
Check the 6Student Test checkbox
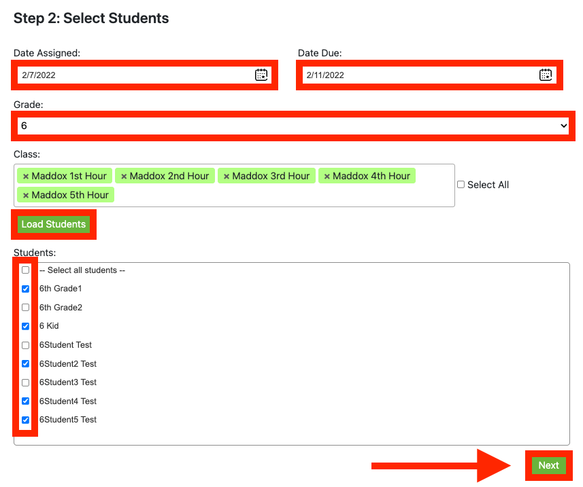(x=25, y=345)
